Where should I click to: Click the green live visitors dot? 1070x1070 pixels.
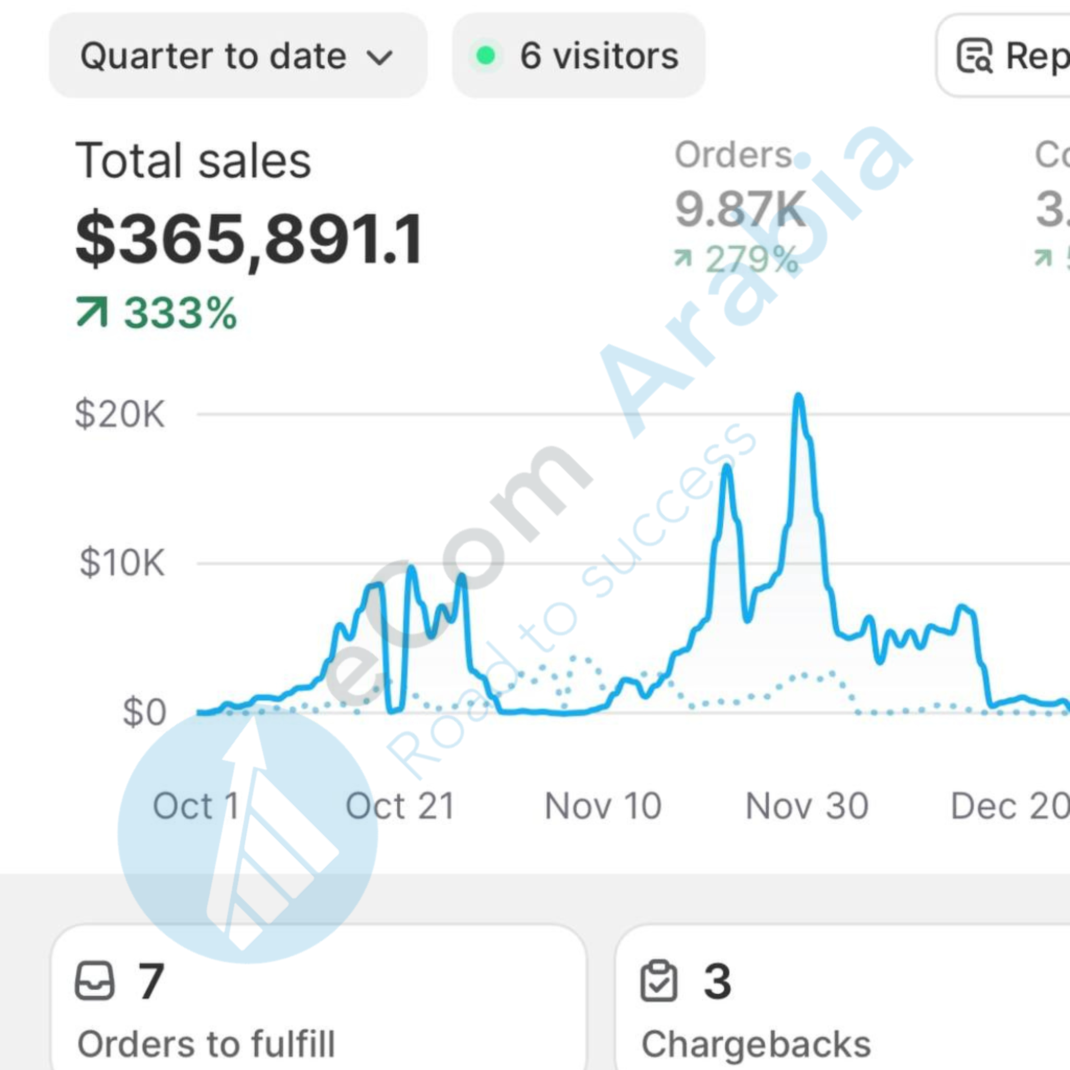click(485, 55)
